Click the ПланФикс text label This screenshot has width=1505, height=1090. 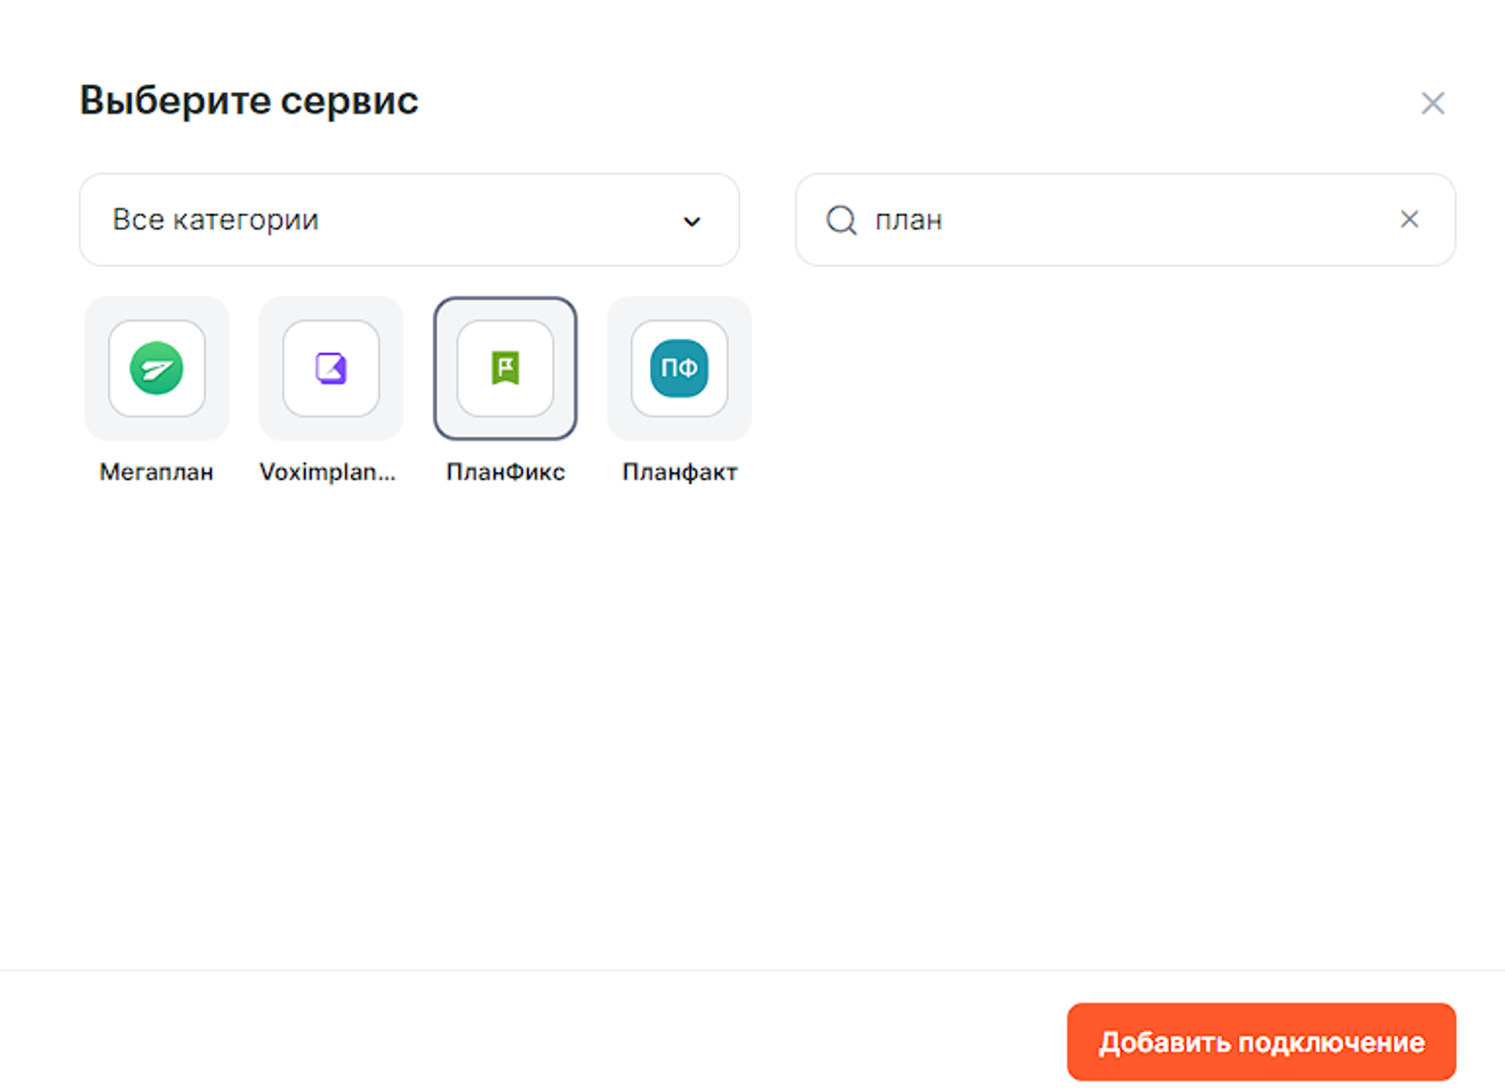[505, 472]
